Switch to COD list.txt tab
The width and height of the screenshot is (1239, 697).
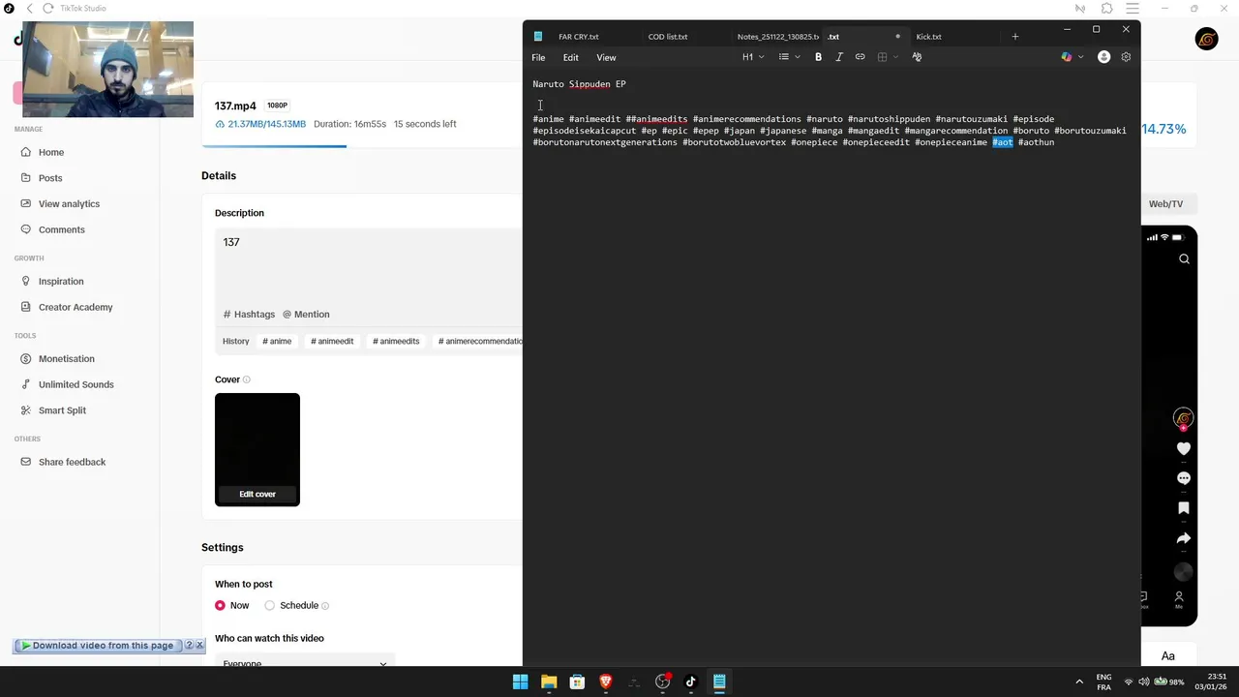tap(668, 37)
